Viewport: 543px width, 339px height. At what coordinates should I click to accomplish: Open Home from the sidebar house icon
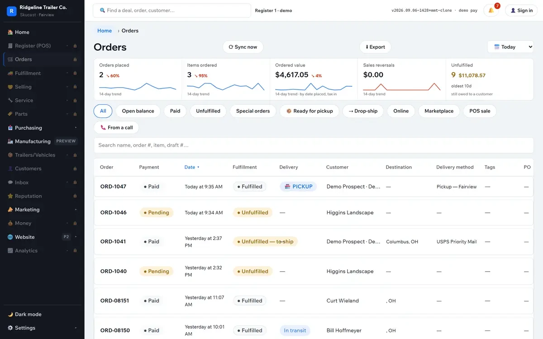[x=10, y=32]
